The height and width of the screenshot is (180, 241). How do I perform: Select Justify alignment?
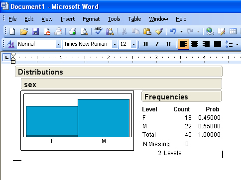point(218,44)
